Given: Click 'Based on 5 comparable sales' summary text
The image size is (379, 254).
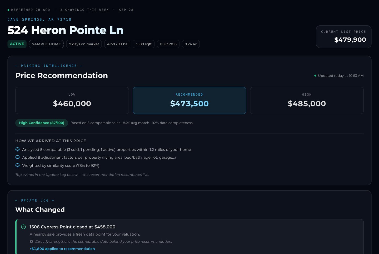Looking at the screenshot, I should point(95,123).
